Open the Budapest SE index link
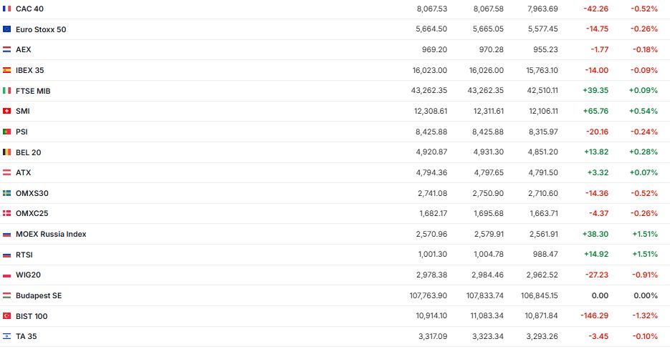670x349 pixels. pos(39,295)
